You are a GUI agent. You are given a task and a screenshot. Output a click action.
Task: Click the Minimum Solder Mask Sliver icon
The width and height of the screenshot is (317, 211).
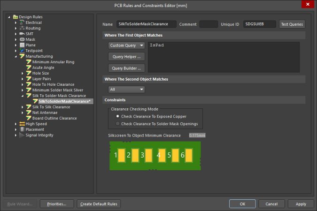pos(29,90)
